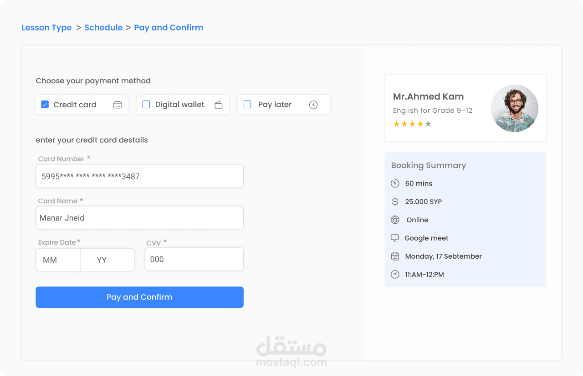Click the dollar sign price icon
This screenshot has width=583, height=376.
395,201
